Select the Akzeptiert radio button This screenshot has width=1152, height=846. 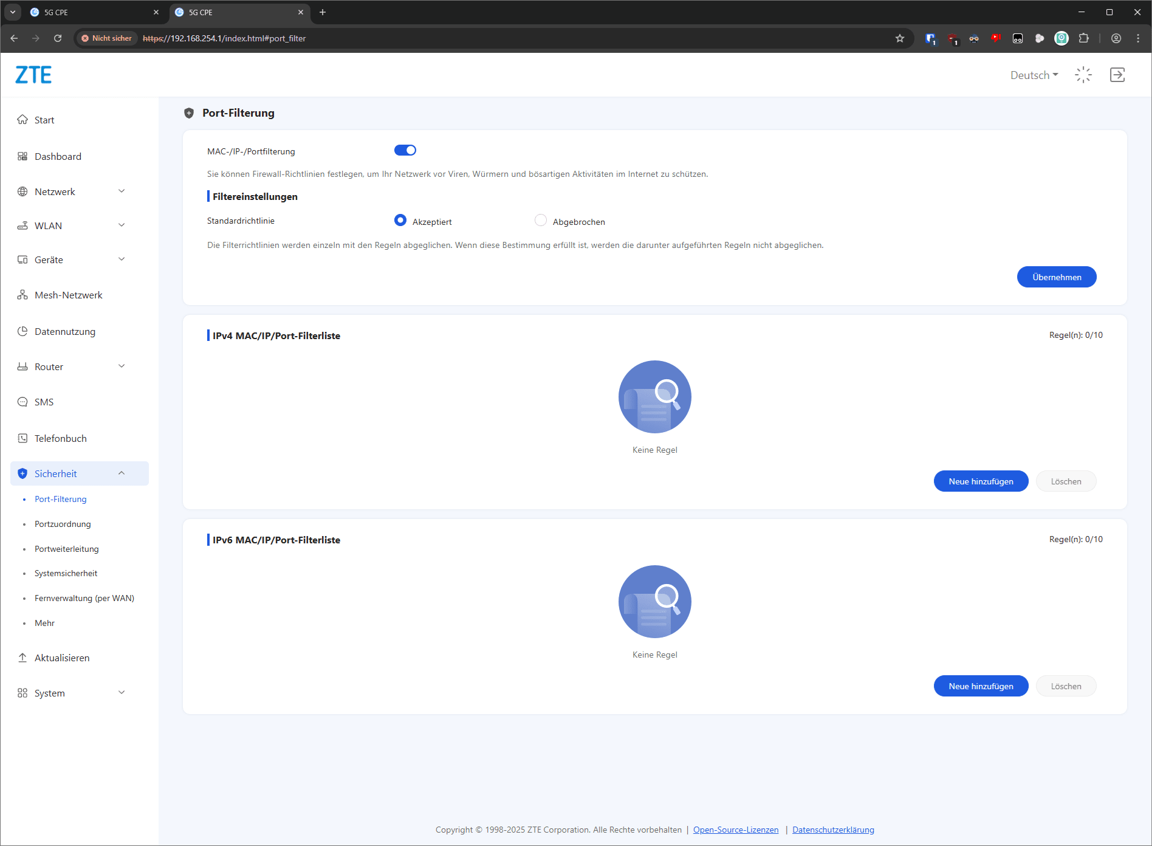[x=400, y=220]
